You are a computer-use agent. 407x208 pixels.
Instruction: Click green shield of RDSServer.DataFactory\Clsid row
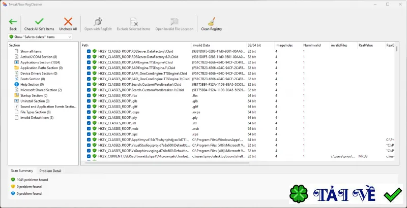(x=95, y=51)
